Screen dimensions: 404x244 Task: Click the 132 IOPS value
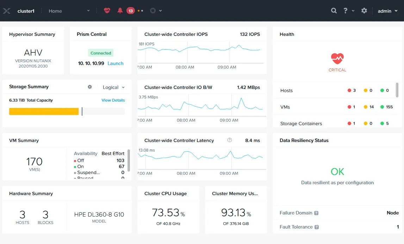[250, 34]
